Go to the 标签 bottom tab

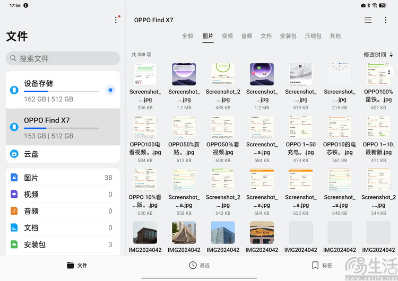click(x=322, y=265)
